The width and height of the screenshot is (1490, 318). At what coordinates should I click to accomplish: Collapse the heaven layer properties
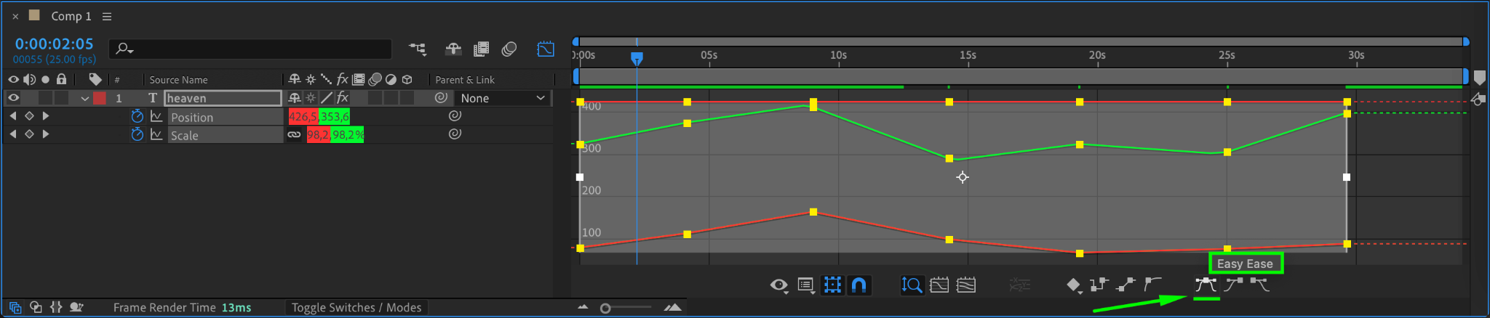[x=85, y=98]
